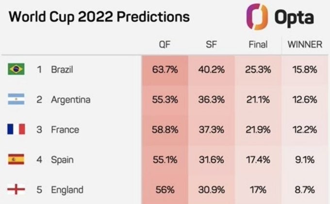Viewport: 330px width, 204px height.
Task: Click Argentina's 36.3% SF value
Action: (x=211, y=100)
